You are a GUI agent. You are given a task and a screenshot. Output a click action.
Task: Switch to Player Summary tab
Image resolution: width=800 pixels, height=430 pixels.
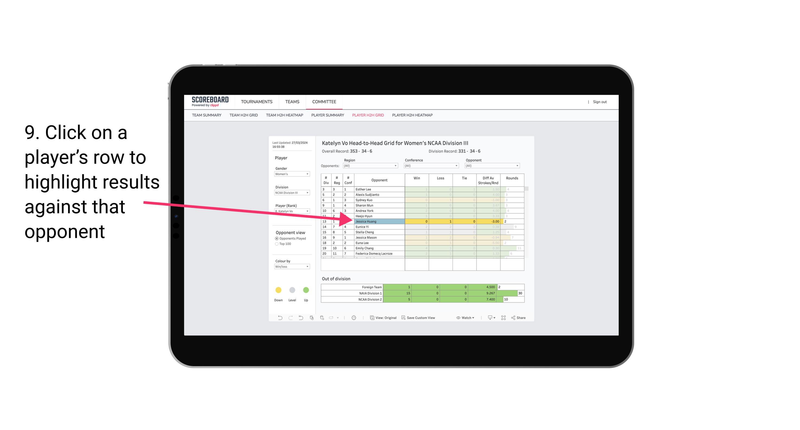[327, 116]
